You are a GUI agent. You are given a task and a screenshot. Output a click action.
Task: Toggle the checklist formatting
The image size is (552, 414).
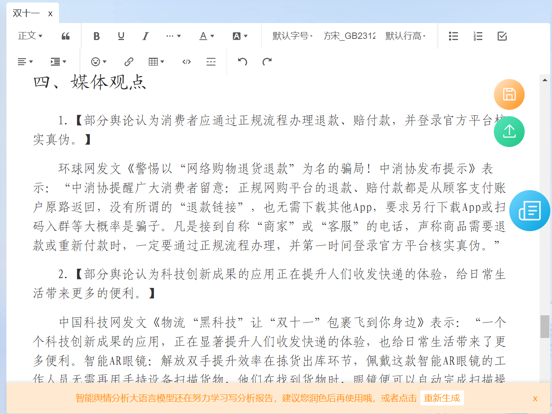coord(502,36)
